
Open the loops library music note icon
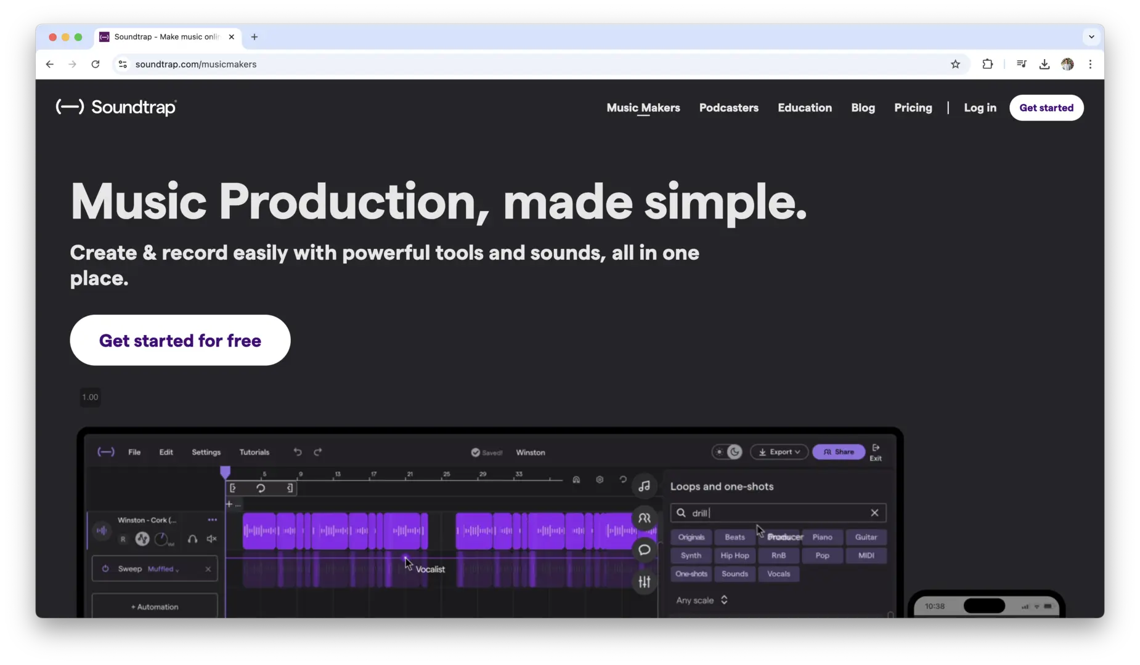coord(645,486)
